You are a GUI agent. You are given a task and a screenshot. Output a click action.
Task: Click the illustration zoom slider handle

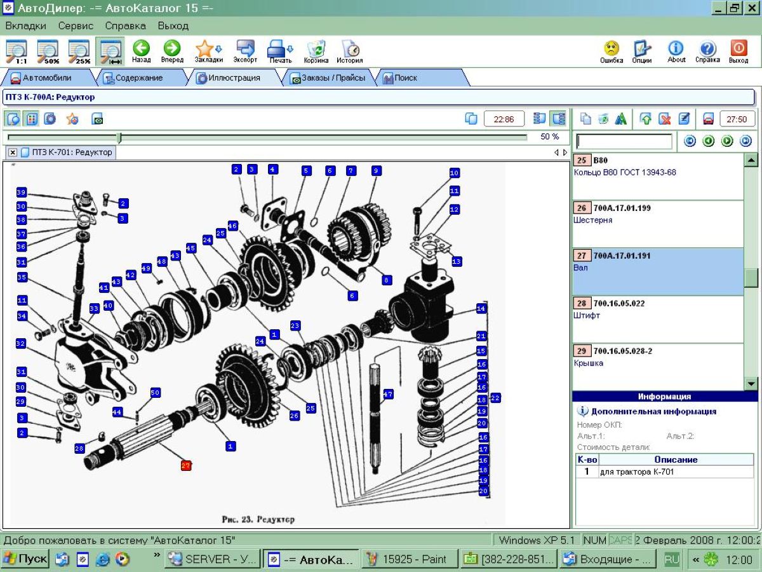119,137
